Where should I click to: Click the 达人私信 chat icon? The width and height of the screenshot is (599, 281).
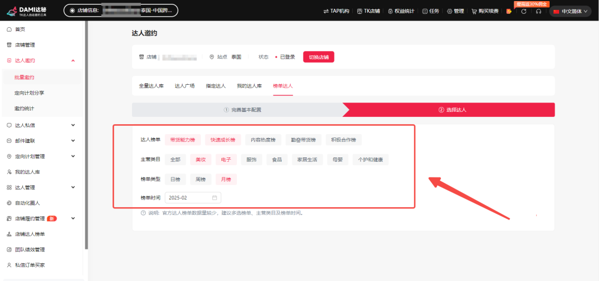pyautogui.click(x=9, y=125)
